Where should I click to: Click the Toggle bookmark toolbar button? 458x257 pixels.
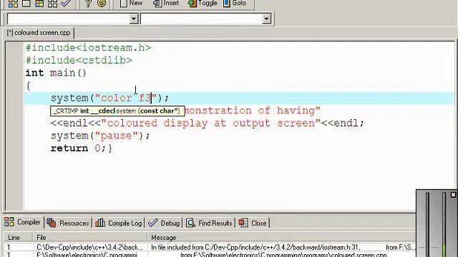(x=203, y=3)
